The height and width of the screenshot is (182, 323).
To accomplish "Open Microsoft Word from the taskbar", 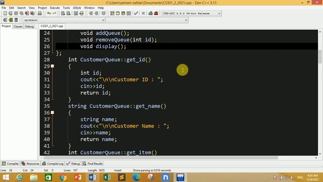I will pyautogui.click(x=92, y=177).
